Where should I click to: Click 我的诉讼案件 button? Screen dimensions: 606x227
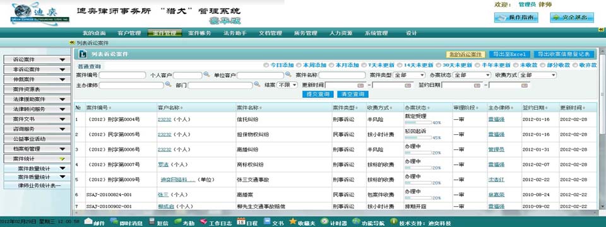(466, 54)
